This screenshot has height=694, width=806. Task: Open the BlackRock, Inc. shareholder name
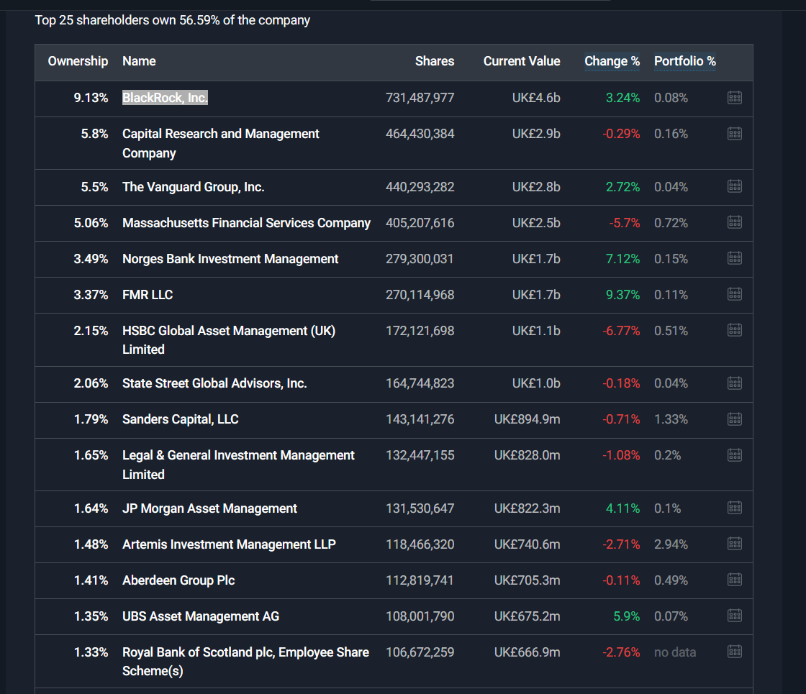click(165, 98)
